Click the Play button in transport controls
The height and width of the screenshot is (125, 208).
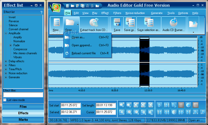point(159,105)
